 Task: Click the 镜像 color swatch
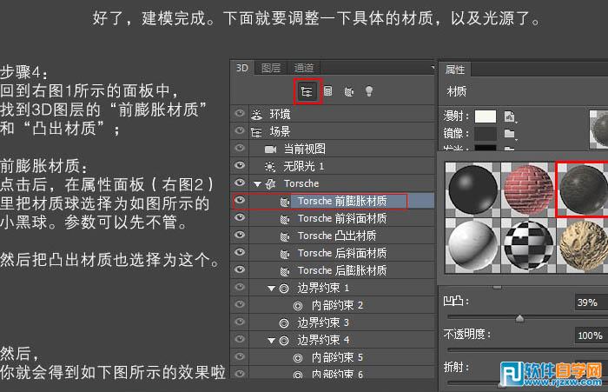pos(486,134)
